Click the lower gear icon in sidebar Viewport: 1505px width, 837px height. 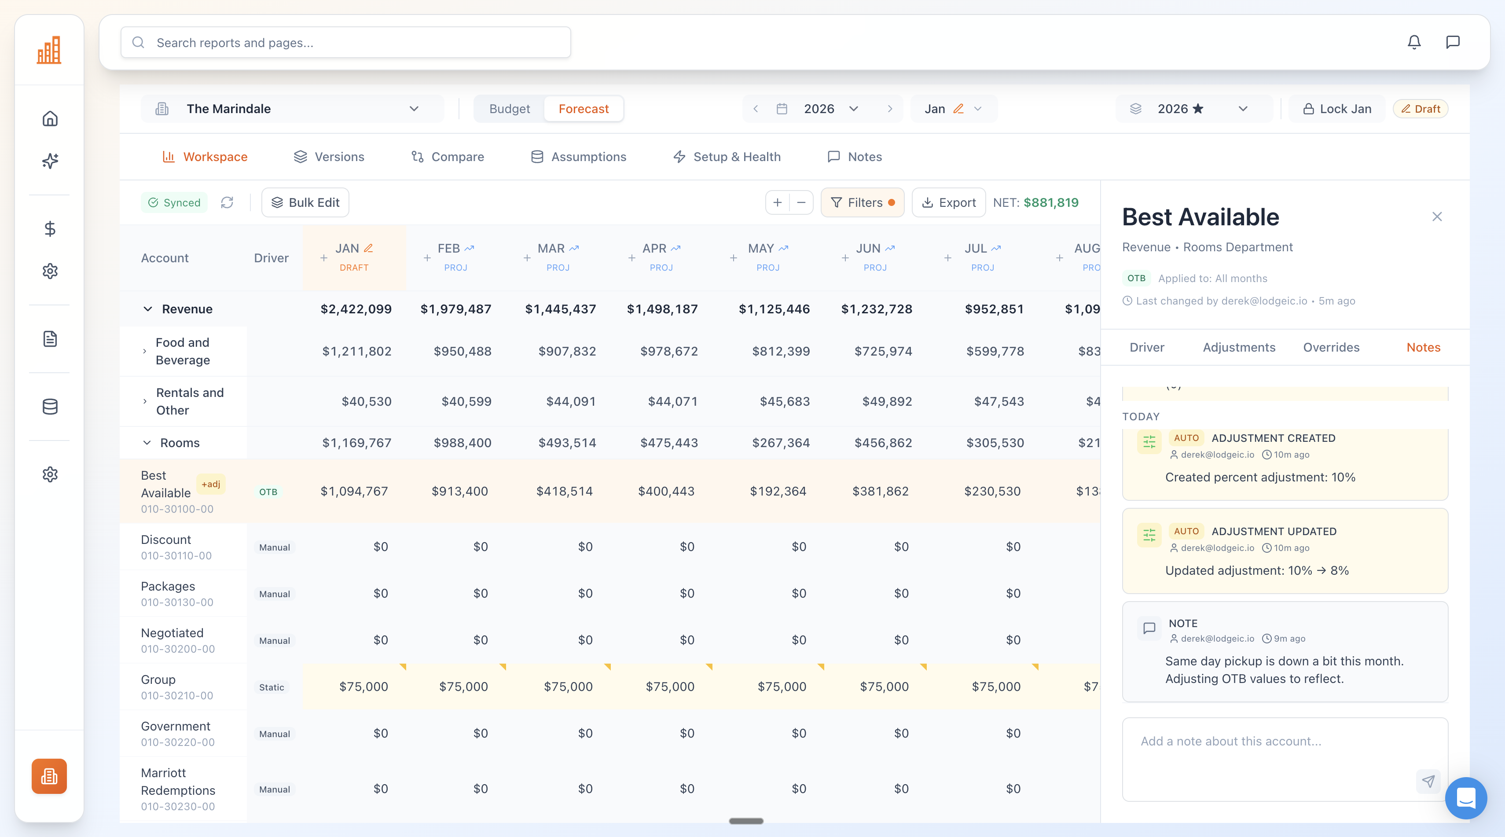click(x=50, y=474)
